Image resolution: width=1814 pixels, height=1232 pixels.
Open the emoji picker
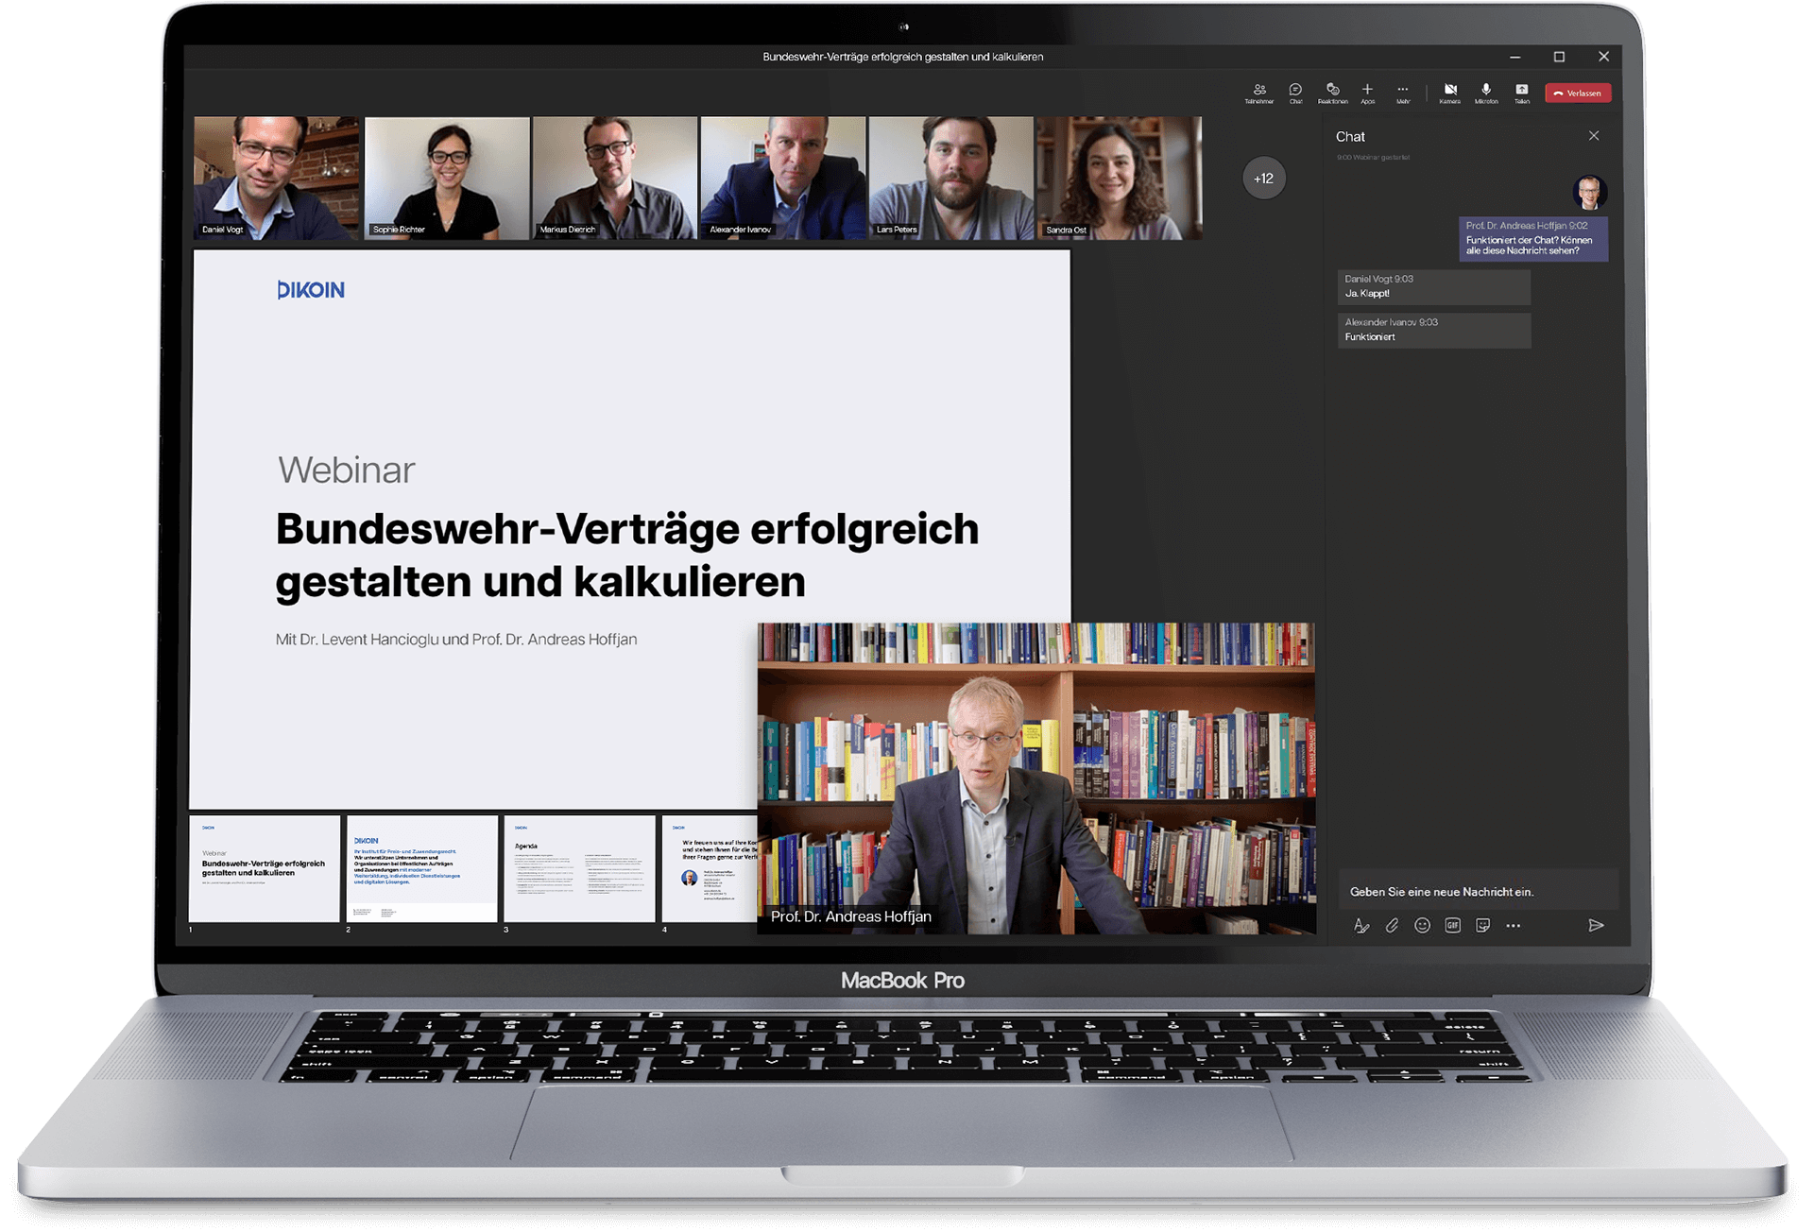click(x=1422, y=926)
